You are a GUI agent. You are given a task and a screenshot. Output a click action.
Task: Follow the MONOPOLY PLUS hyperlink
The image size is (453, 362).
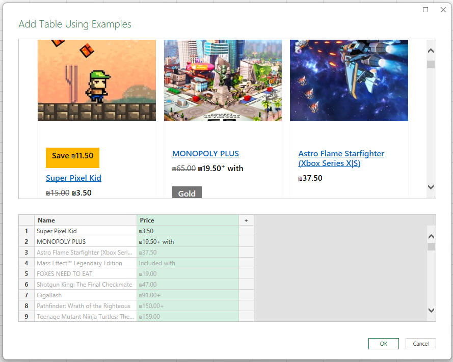[205, 153]
